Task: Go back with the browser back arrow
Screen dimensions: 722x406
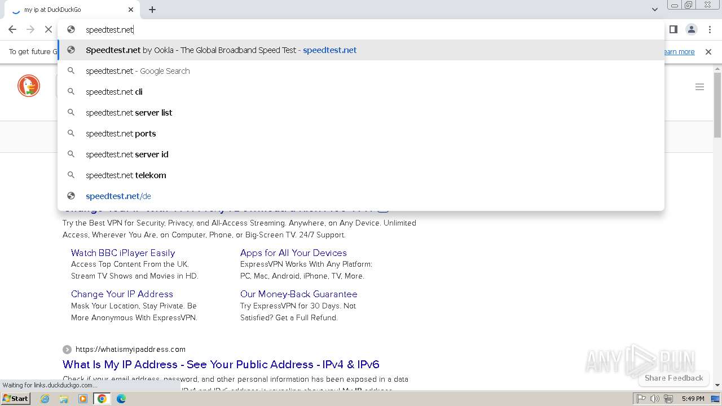Action: point(12,29)
